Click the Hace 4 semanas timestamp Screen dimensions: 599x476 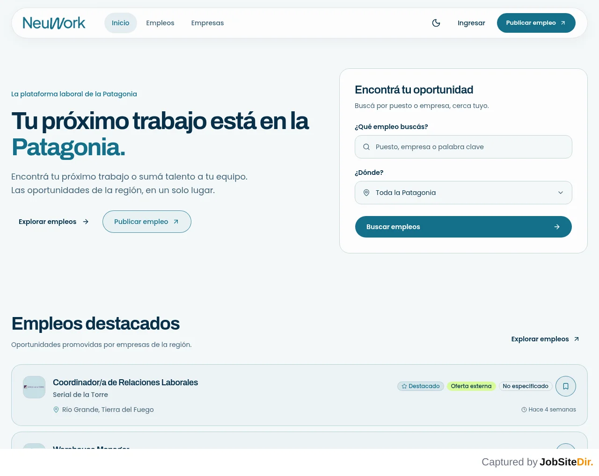548,410
